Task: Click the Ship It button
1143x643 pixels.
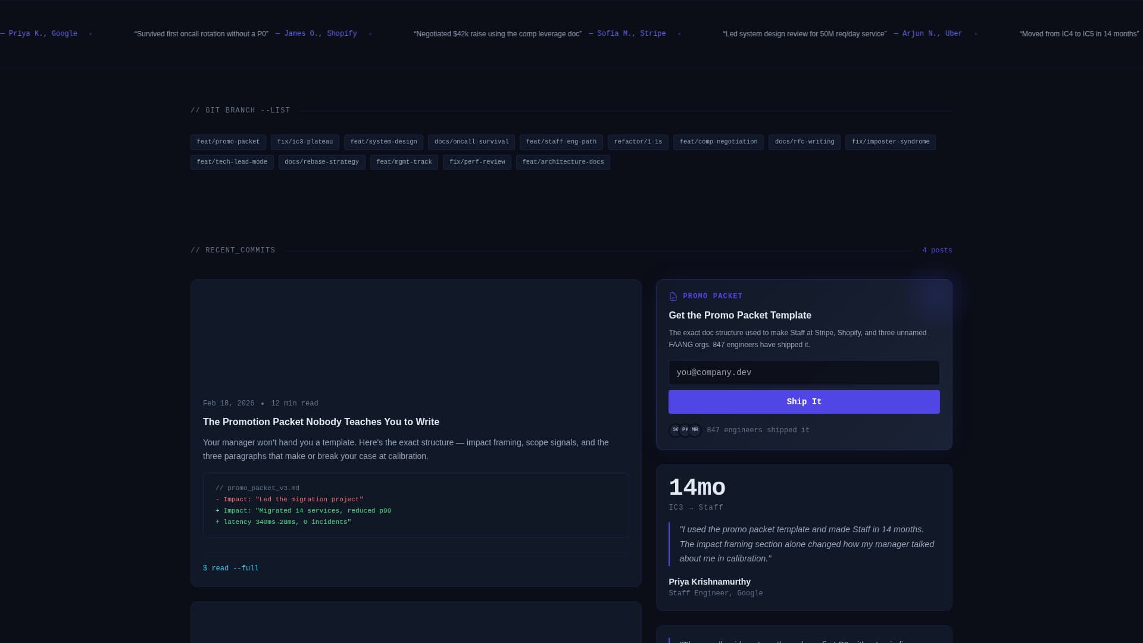Action: tap(804, 402)
